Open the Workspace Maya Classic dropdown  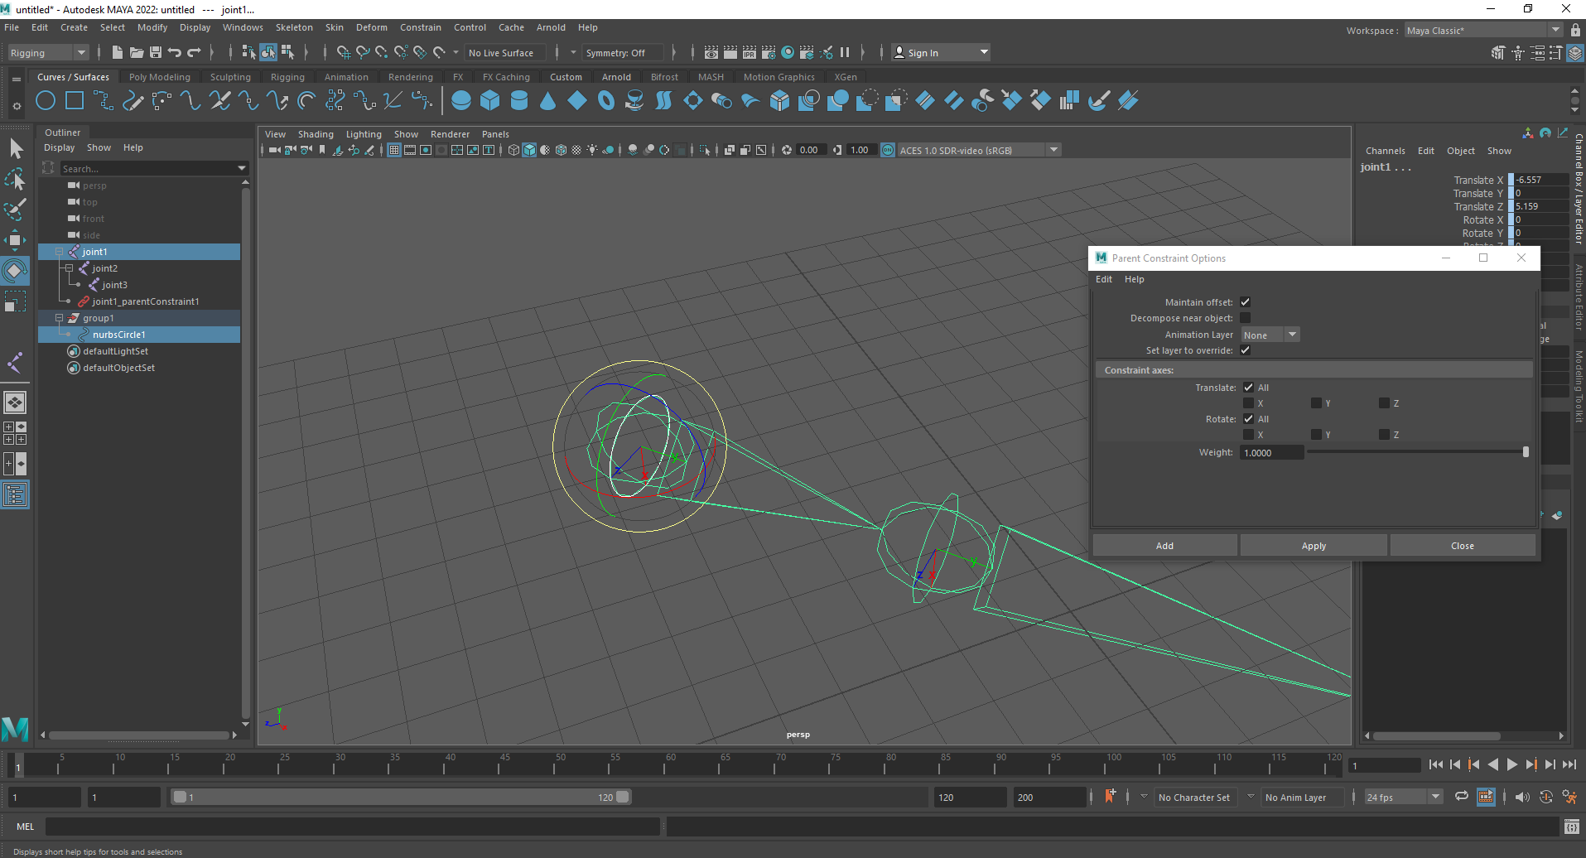1482,31
